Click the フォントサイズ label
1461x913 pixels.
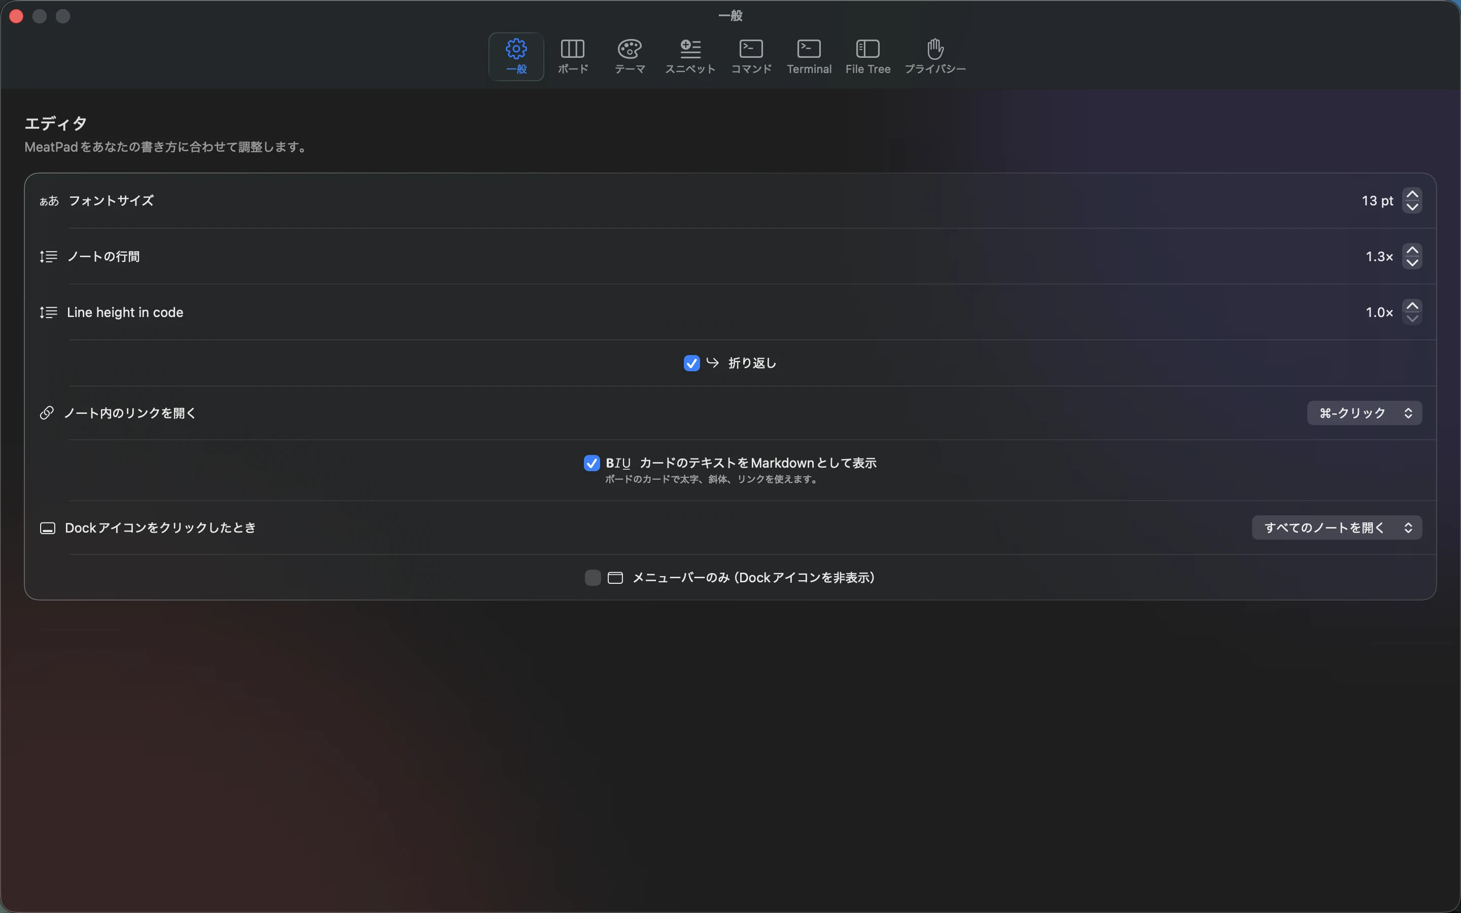click(111, 200)
